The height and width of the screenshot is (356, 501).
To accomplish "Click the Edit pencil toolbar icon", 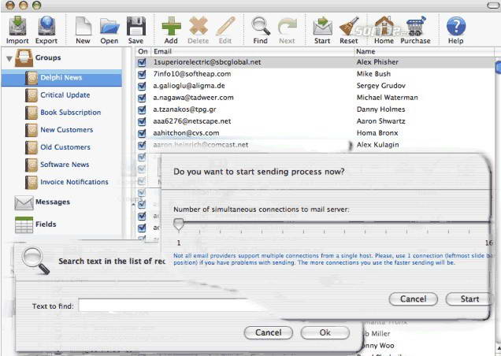I will click(225, 26).
